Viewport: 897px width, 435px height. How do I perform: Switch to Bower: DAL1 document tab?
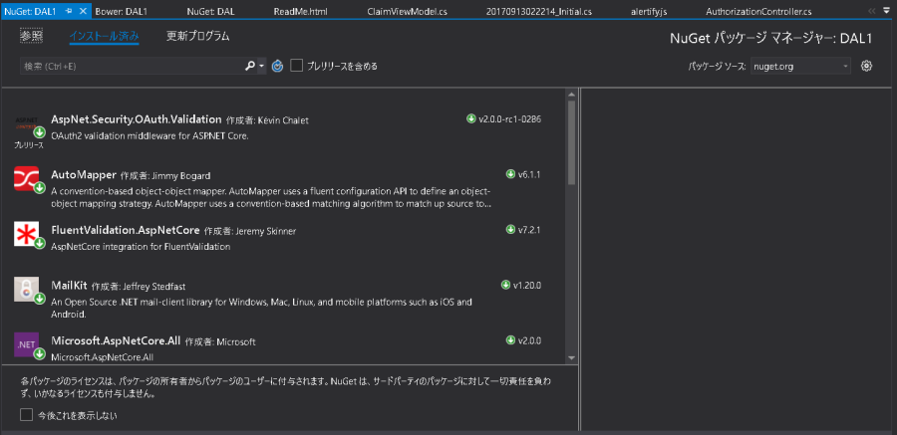pos(120,11)
